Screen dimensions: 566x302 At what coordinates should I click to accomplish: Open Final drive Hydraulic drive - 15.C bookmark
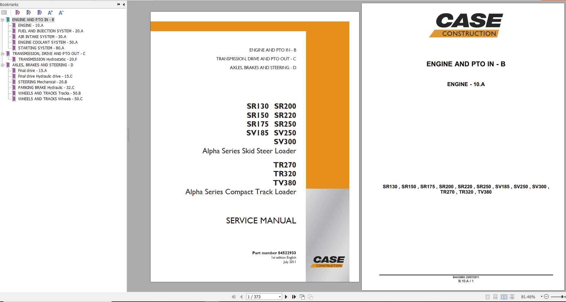(45, 76)
